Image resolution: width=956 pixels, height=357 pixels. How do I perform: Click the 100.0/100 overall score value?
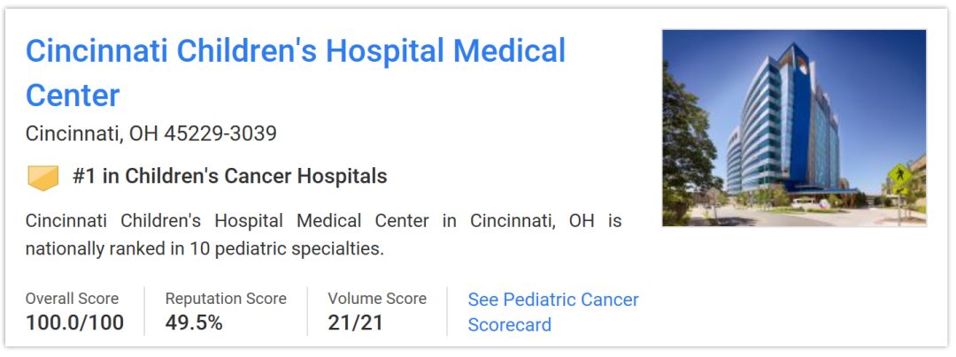coord(74,323)
